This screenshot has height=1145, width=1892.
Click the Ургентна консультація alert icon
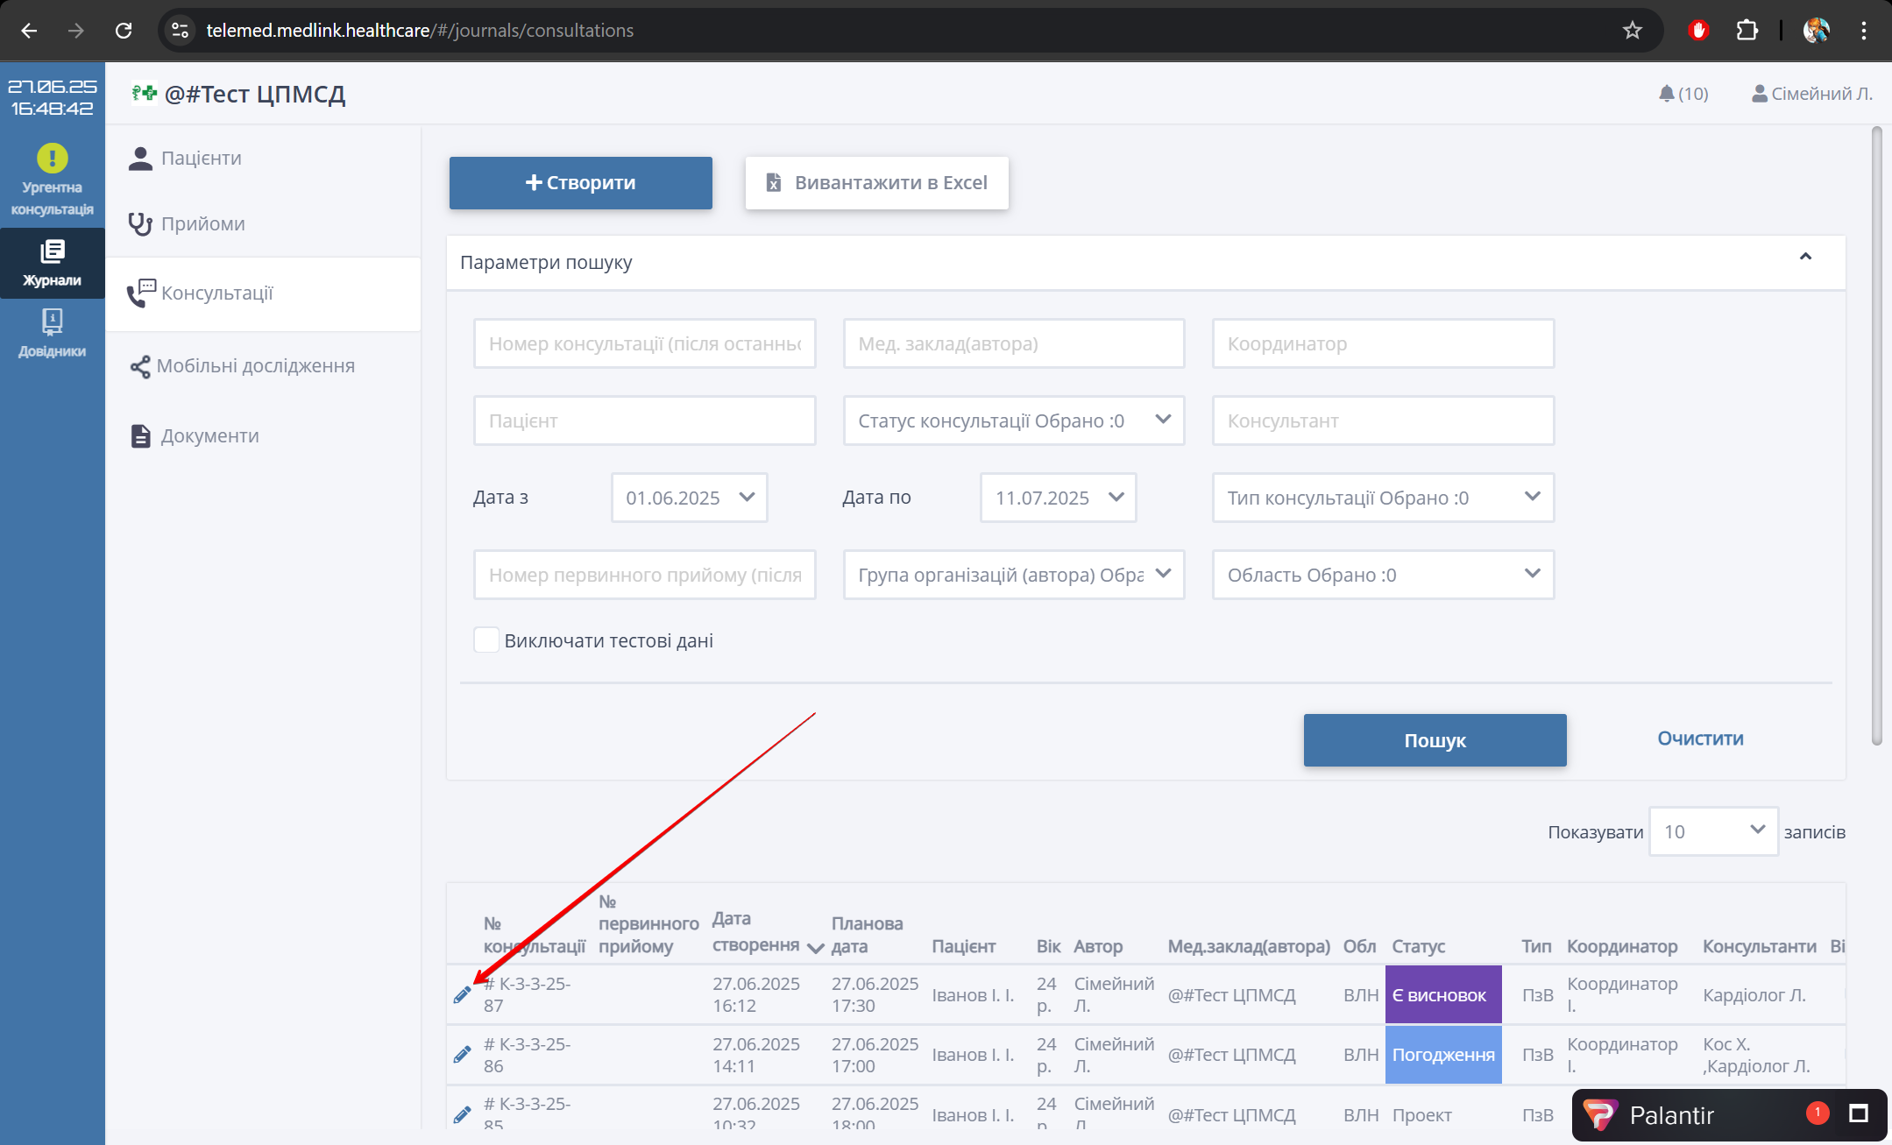(52, 159)
